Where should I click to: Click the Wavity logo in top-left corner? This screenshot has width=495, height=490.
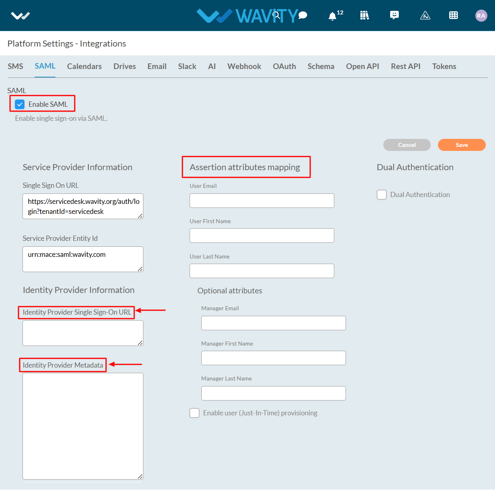[20, 16]
